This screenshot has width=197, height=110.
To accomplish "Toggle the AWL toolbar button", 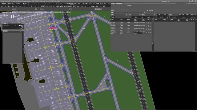I will click(93, 6).
